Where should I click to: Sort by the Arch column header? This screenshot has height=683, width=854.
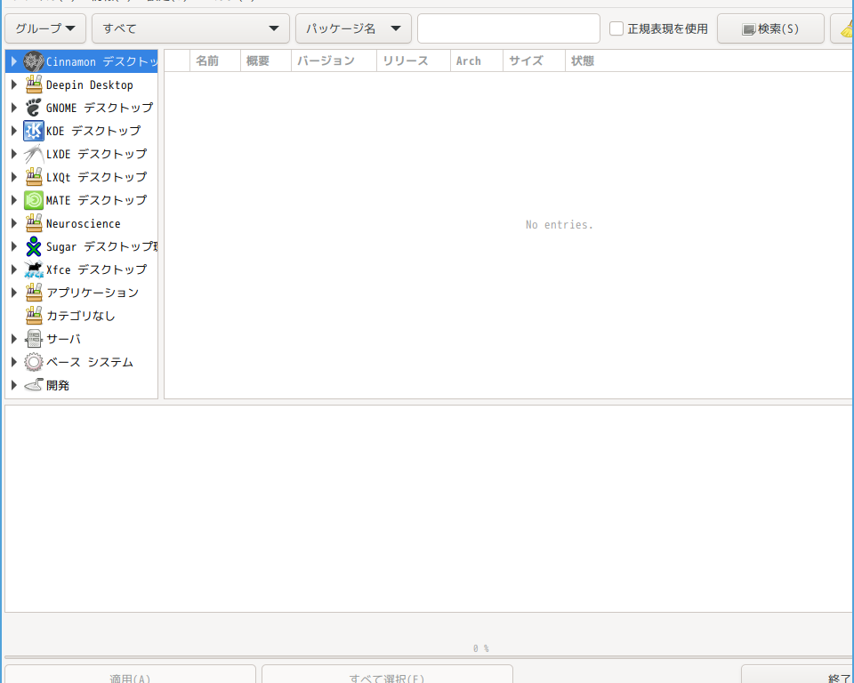click(x=477, y=61)
